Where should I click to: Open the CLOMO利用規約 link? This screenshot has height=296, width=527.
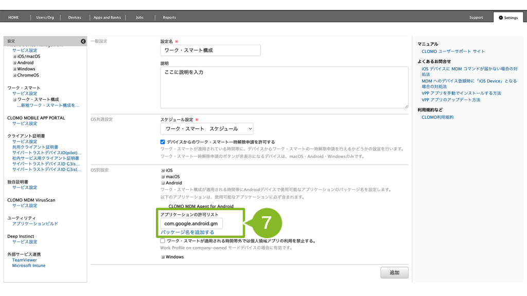(437, 117)
